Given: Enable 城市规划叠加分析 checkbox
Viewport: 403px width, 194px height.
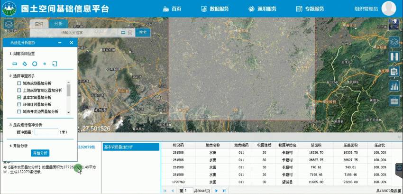Looking at the screenshot, I should pyautogui.click(x=19, y=83).
